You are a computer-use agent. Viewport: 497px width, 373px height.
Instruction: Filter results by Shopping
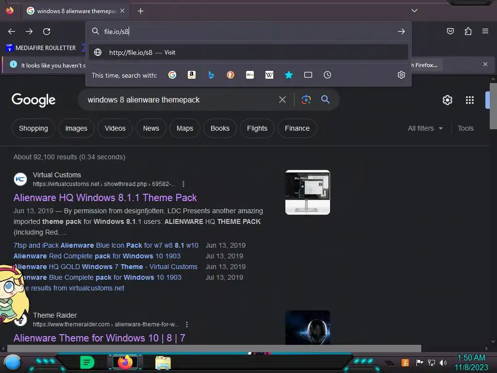click(x=33, y=128)
